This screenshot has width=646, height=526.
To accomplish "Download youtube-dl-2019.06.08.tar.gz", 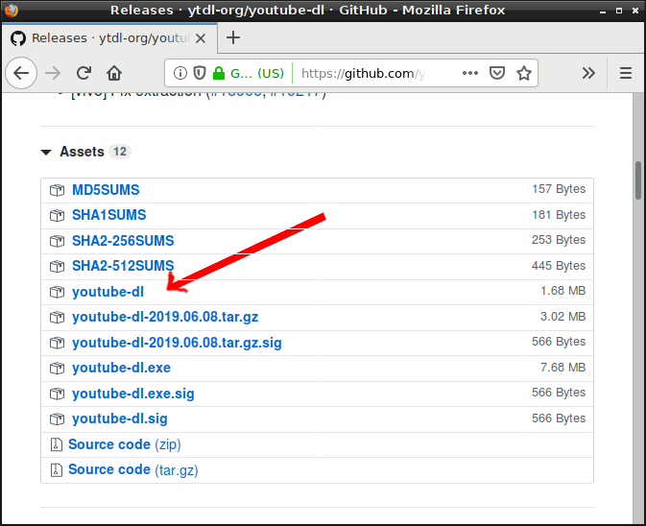I will click(x=165, y=317).
